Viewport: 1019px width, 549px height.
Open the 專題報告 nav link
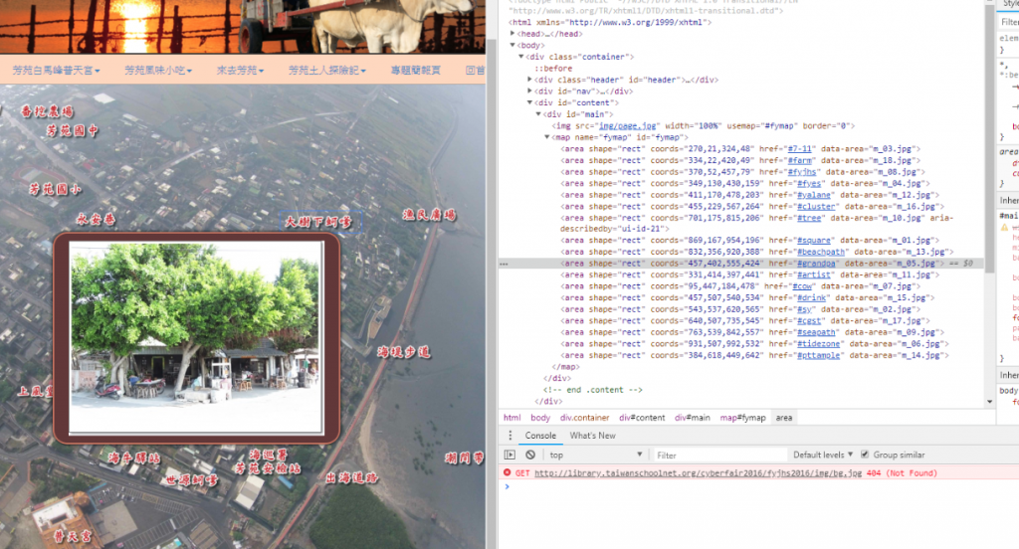tap(415, 71)
